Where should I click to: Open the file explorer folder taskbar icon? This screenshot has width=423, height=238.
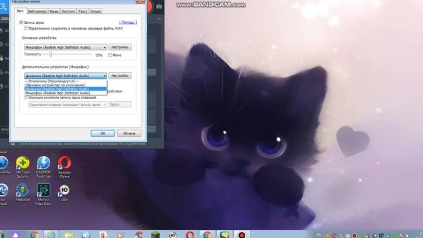[x=69, y=235]
